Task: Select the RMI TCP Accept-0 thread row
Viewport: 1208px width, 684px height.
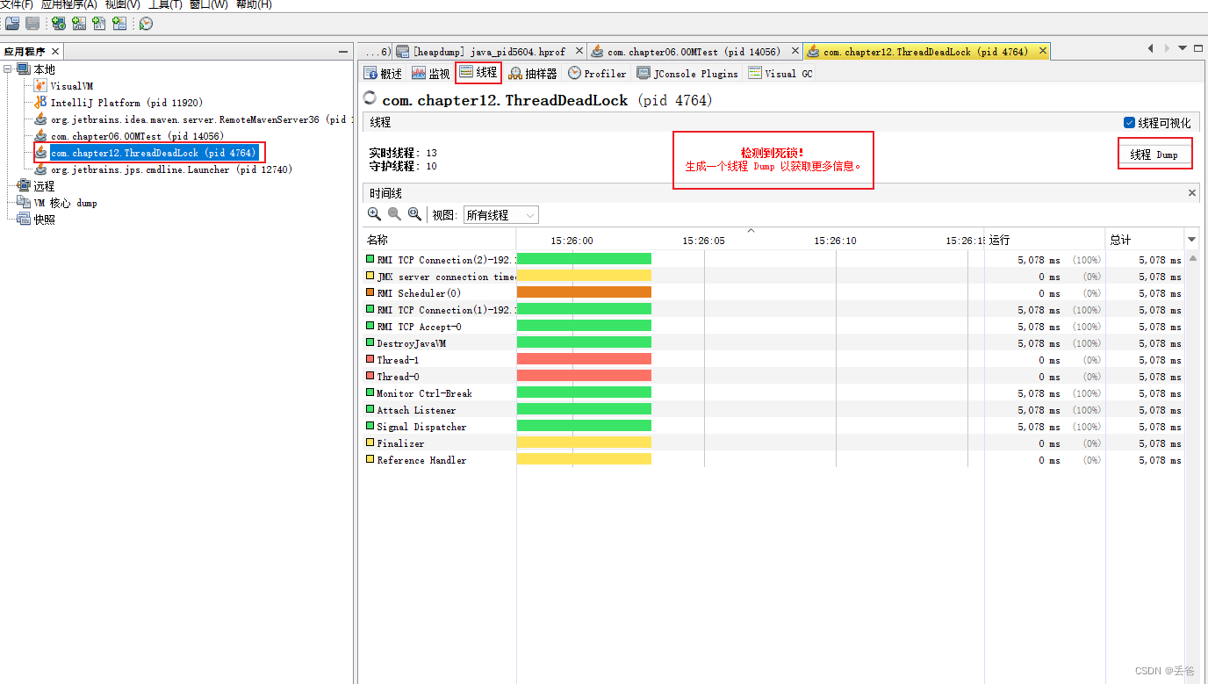Action: pos(773,327)
